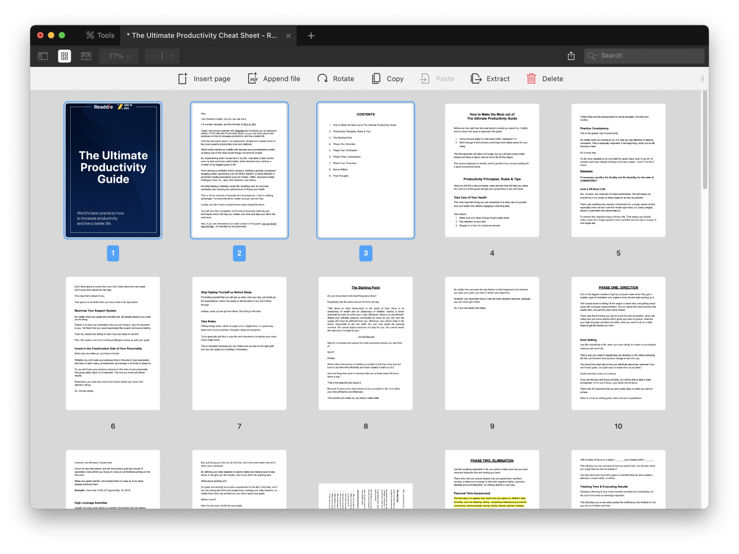Click the Paste button
739x554 pixels.
coord(437,79)
